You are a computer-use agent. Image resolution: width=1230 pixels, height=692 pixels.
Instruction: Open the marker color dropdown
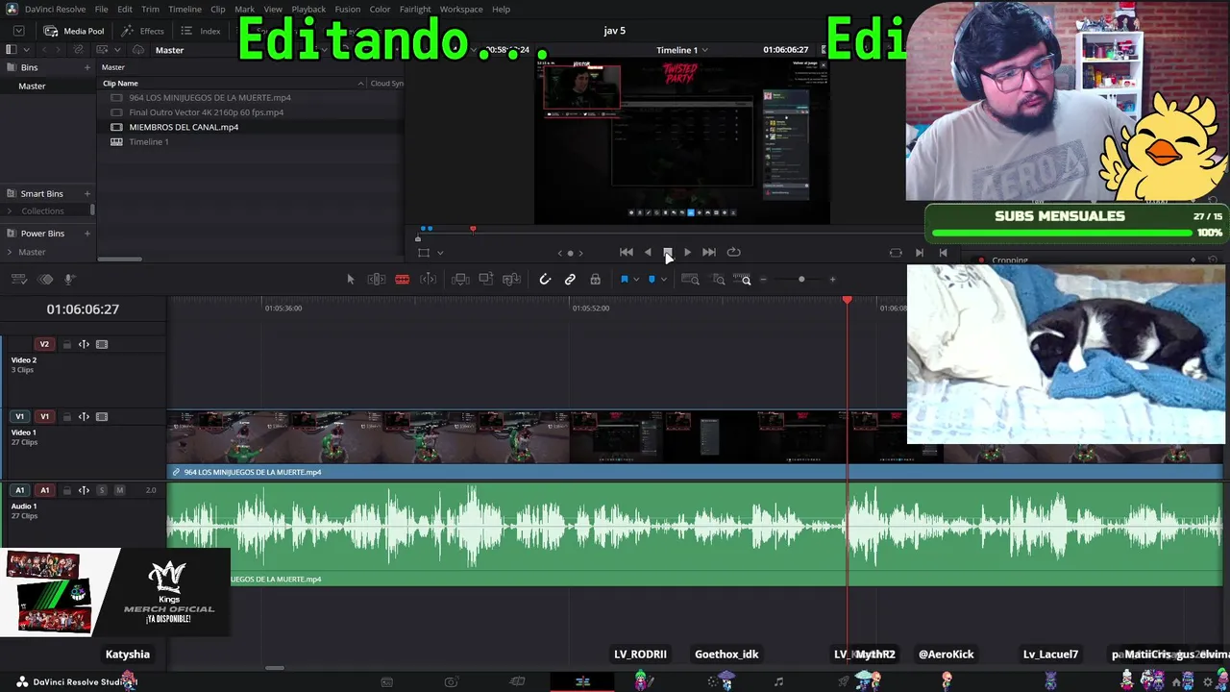pos(664,280)
